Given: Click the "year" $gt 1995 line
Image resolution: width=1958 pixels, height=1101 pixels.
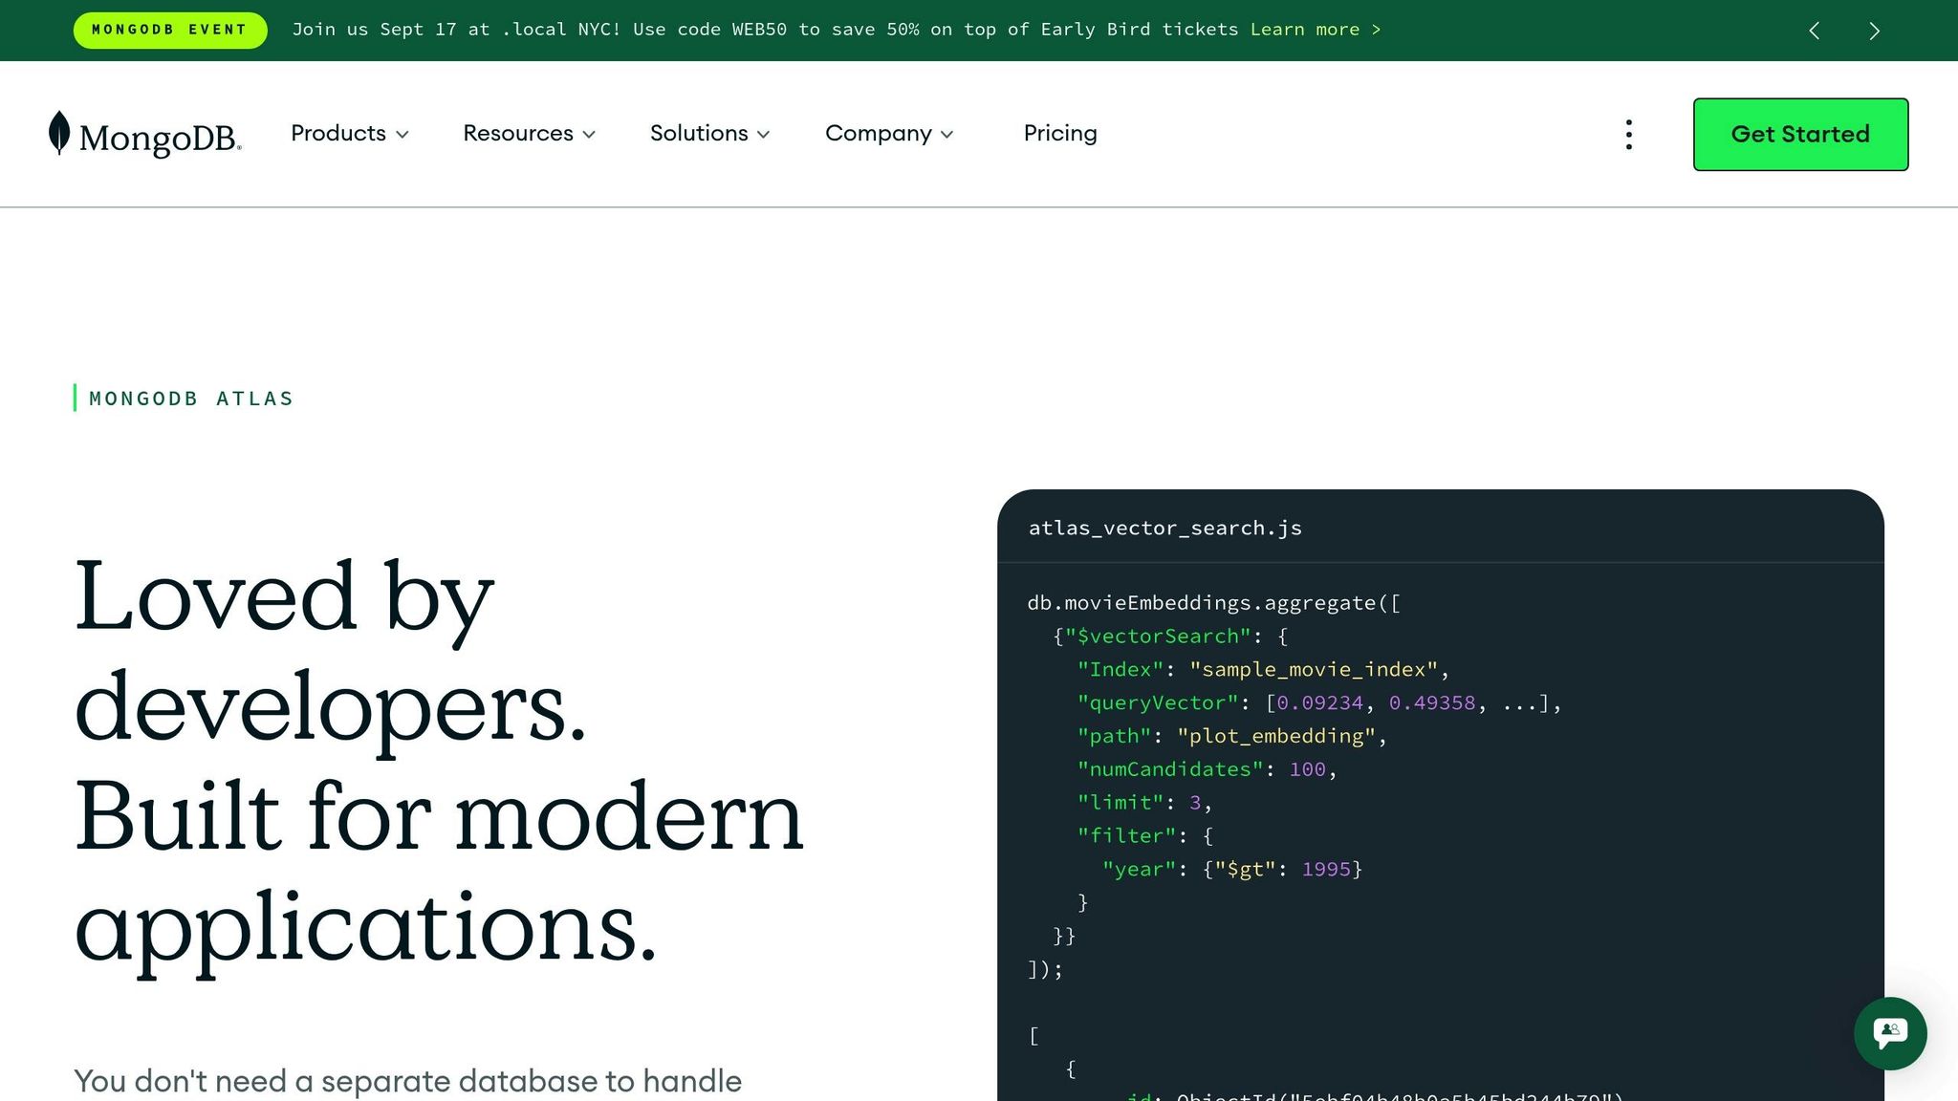Looking at the screenshot, I should (x=1232, y=870).
